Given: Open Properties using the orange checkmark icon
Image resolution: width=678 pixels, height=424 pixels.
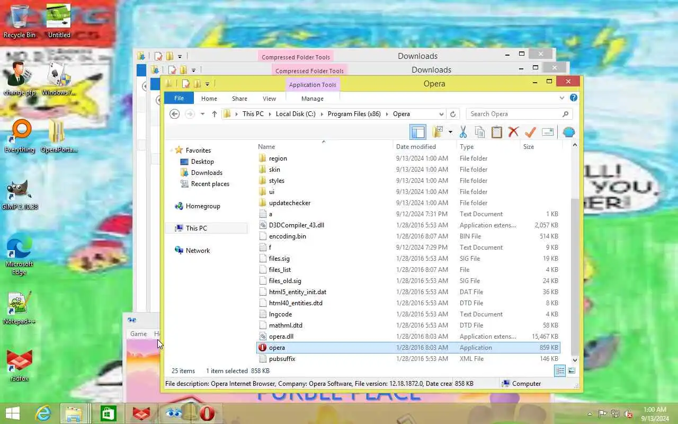Looking at the screenshot, I should pos(530,132).
